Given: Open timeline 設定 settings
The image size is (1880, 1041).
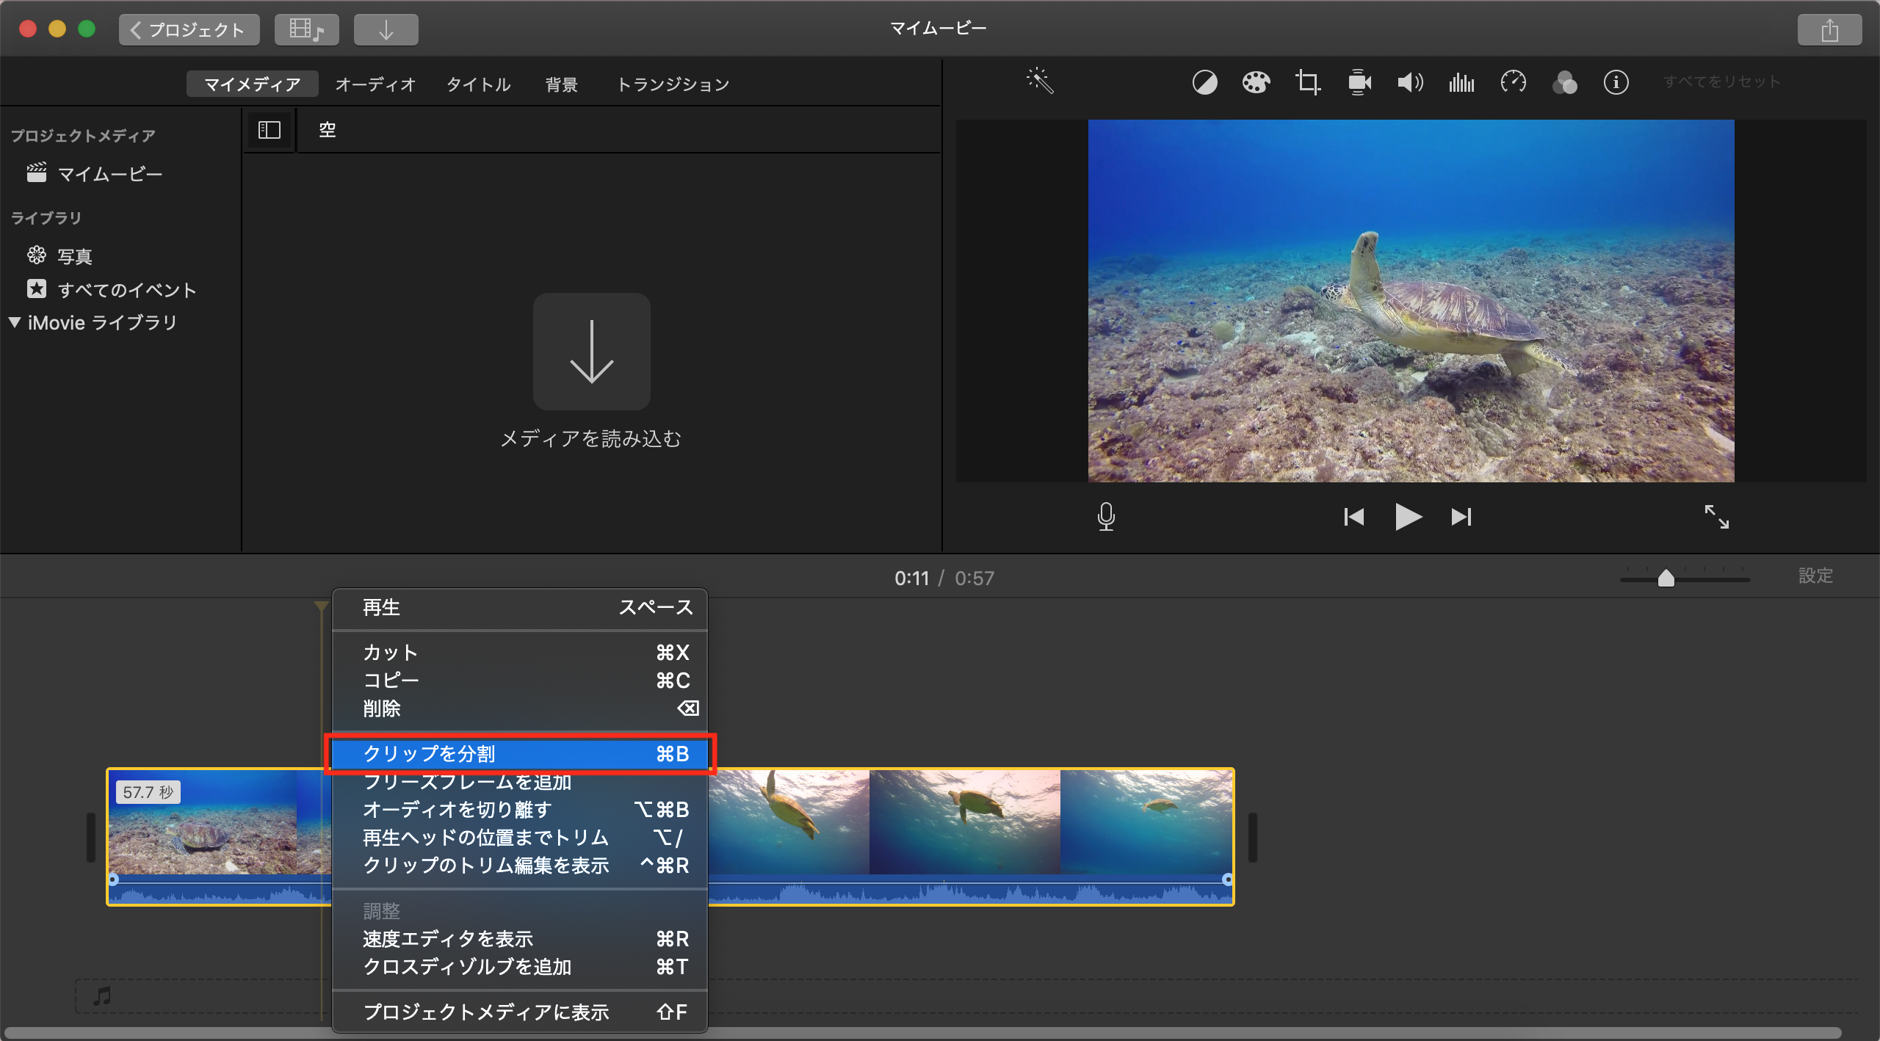Looking at the screenshot, I should click(x=1815, y=576).
